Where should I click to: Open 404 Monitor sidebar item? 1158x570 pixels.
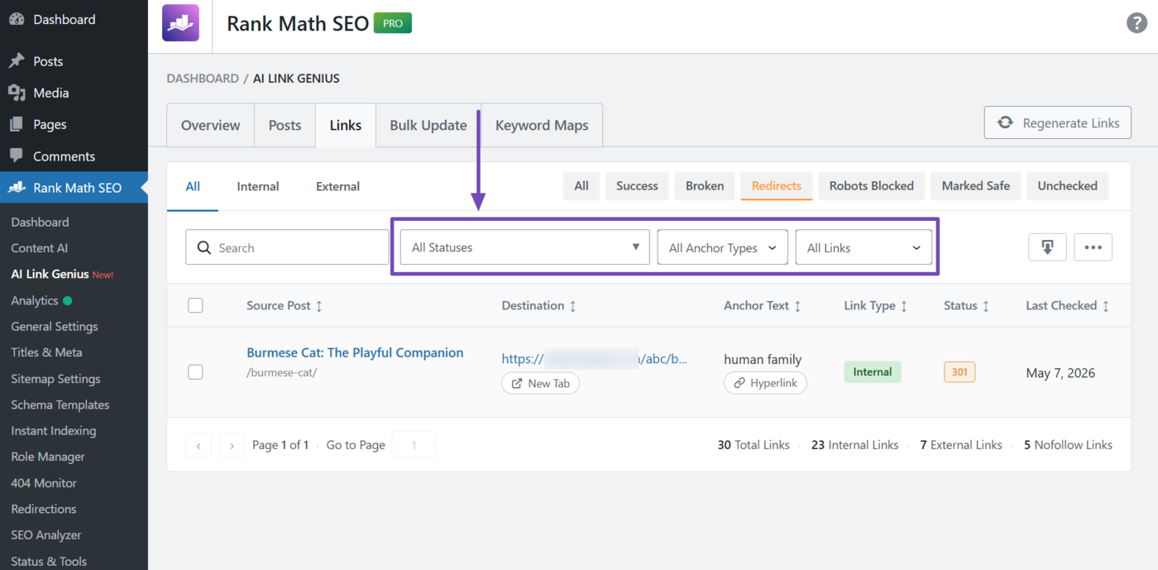tap(44, 483)
